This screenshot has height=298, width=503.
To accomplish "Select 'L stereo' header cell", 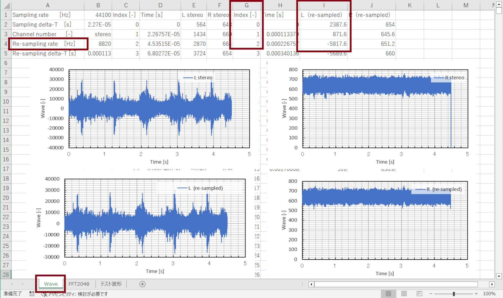I will click(x=194, y=15).
